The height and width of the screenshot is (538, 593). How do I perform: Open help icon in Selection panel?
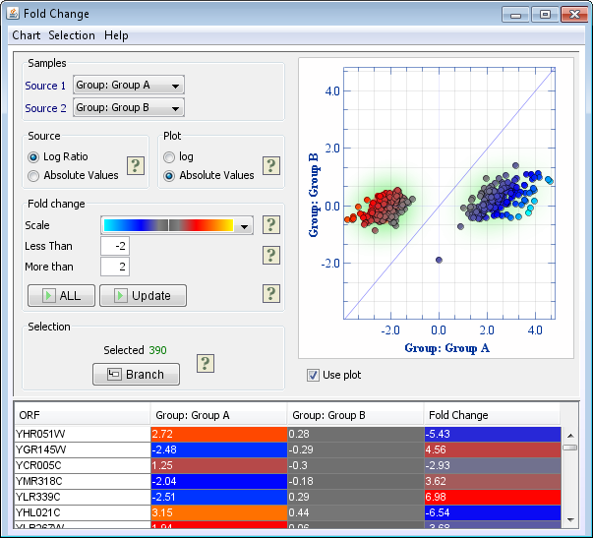click(206, 364)
